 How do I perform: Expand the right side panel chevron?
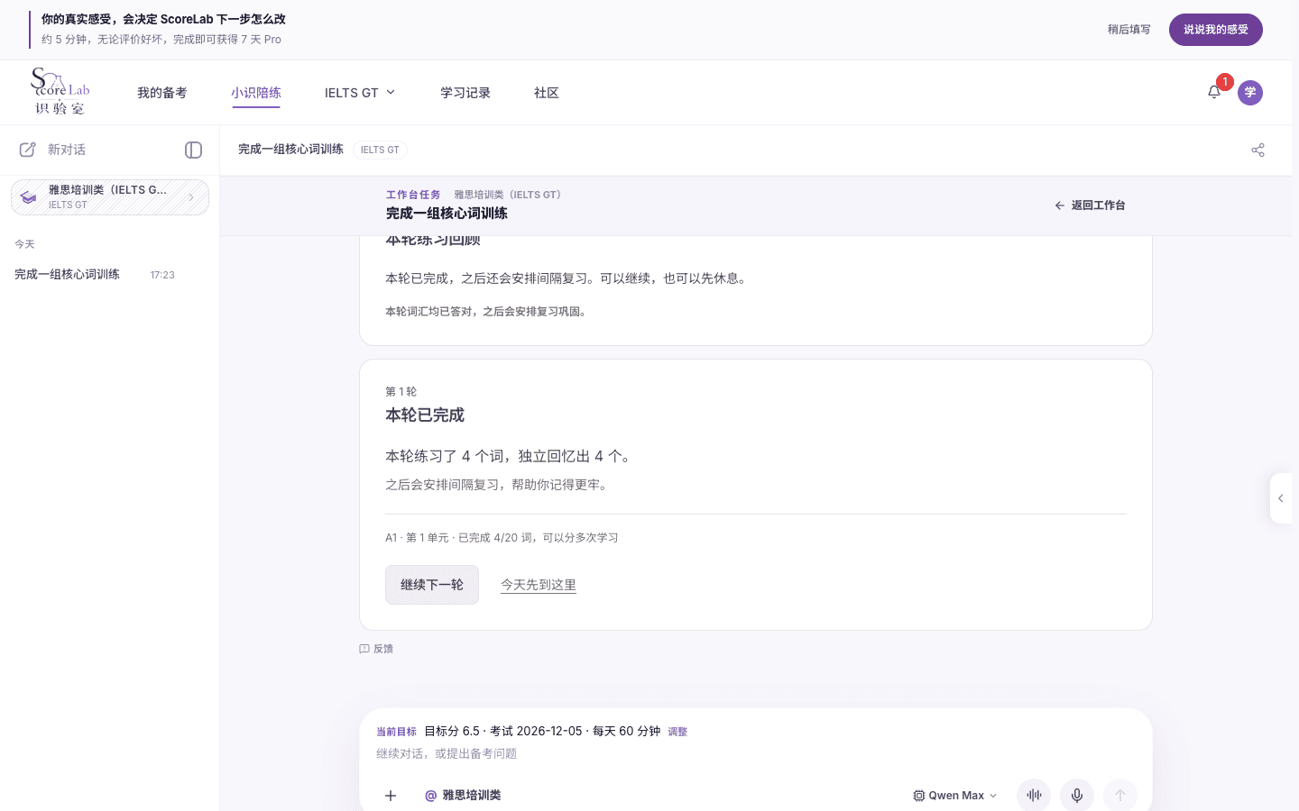(x=1281, y=498)
